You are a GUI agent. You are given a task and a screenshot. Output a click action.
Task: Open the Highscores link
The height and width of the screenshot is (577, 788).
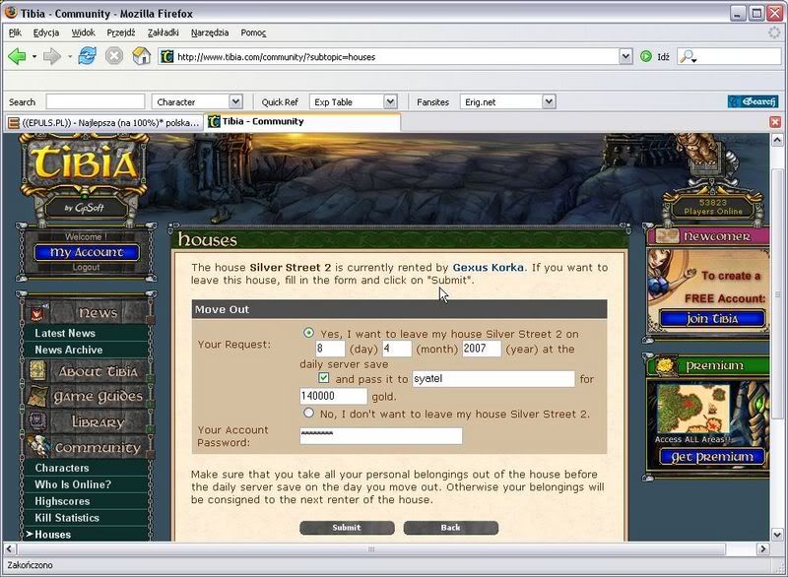tap(62, 500)
